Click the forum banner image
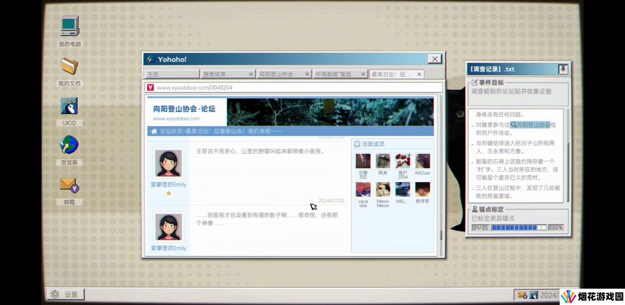625x305 pixels. (330, 112)
